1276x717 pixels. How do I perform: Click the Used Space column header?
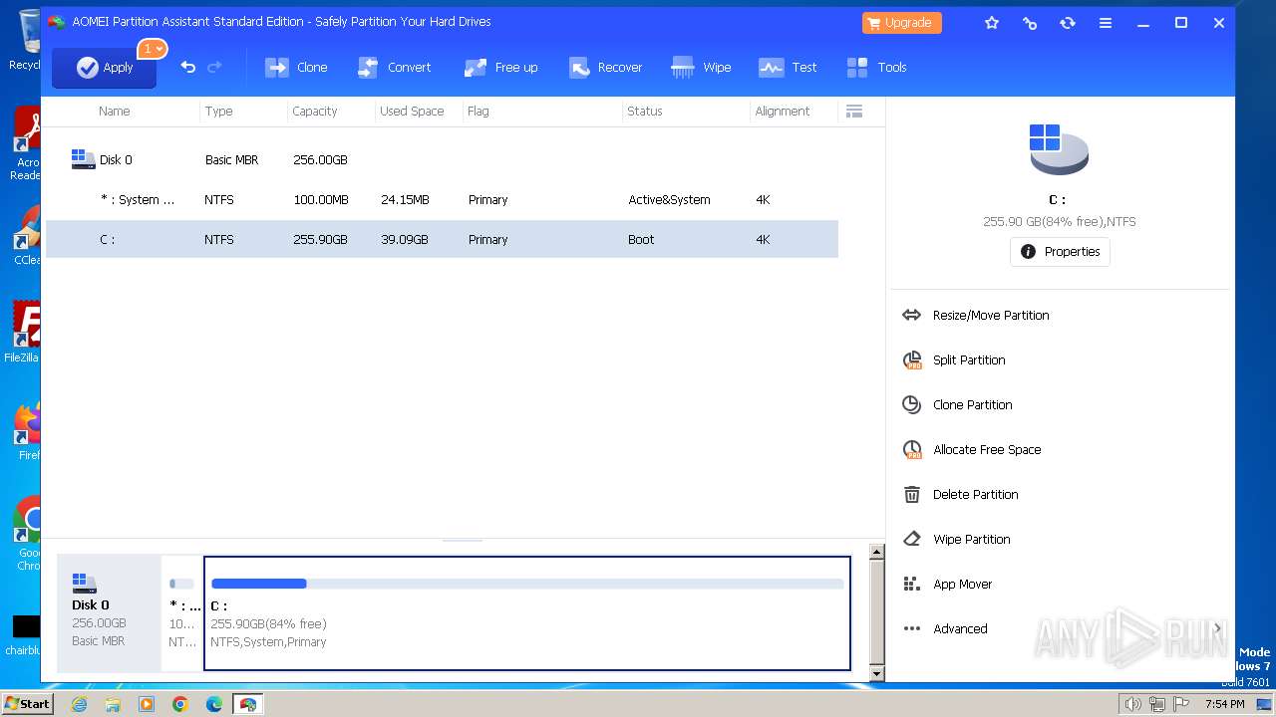[x=412, y=111]
